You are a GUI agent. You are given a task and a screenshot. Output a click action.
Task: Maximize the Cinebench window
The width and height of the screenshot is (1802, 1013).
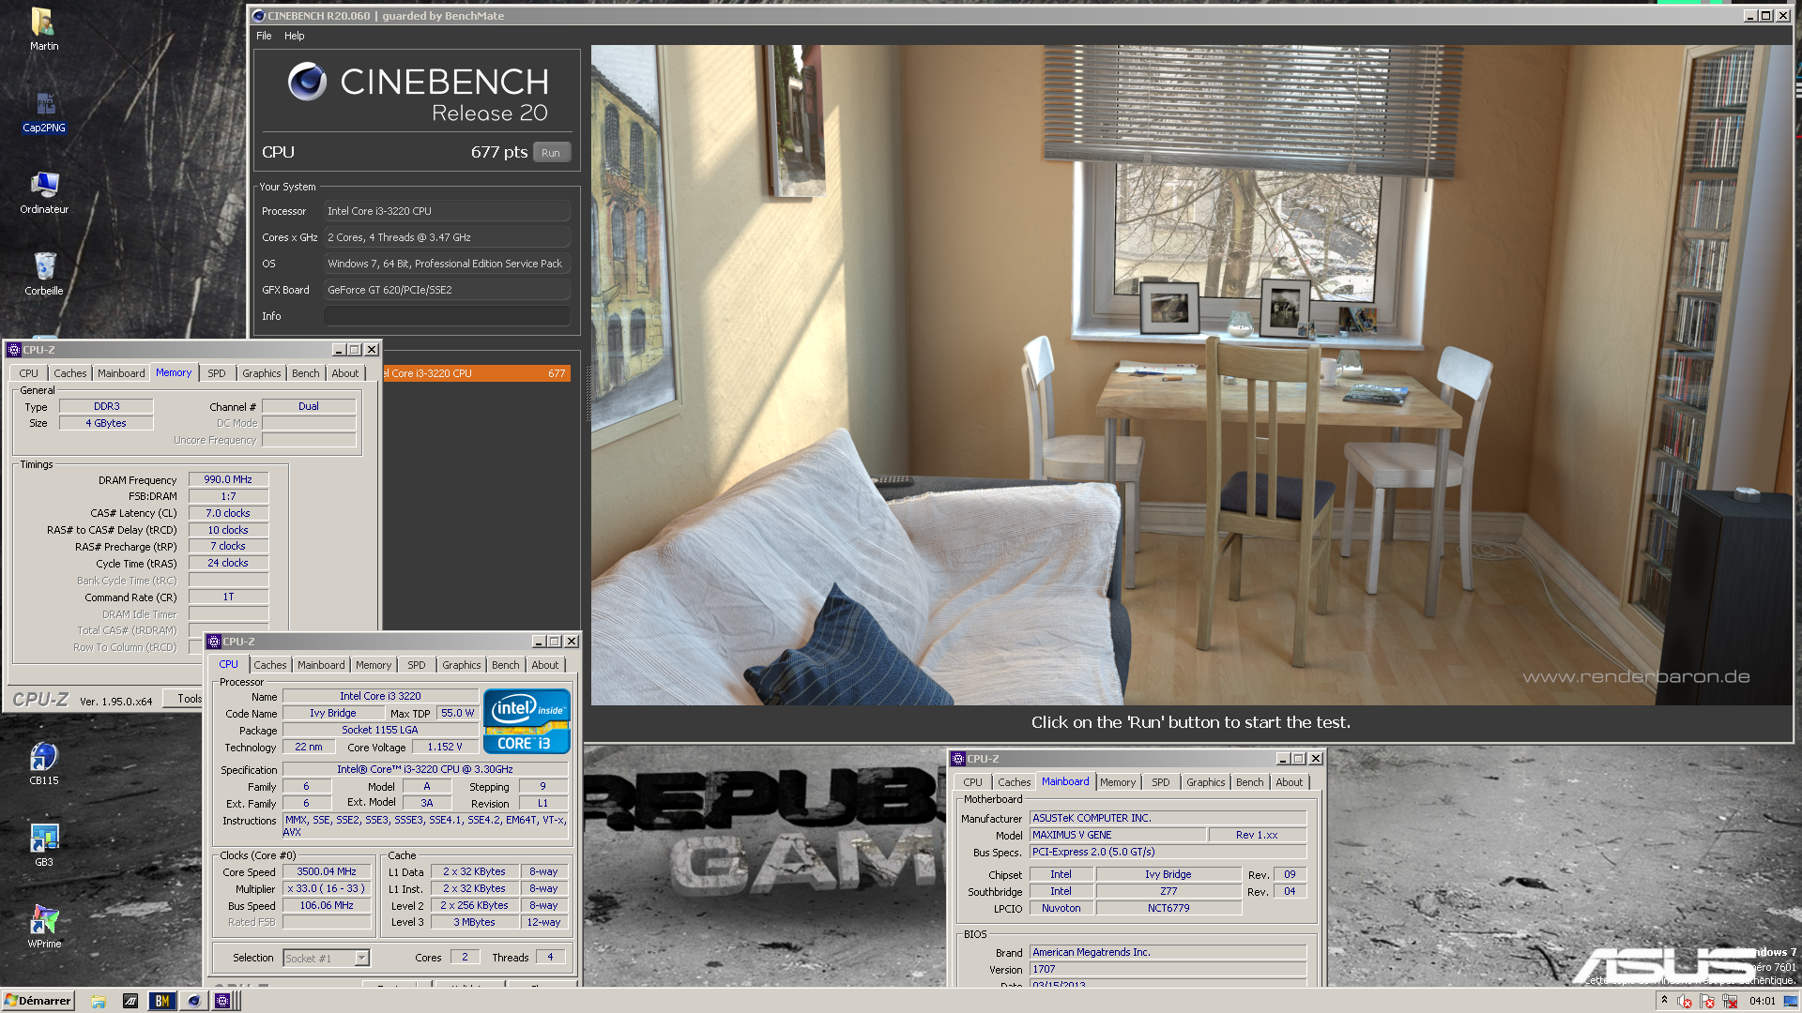(x=1766, y=16)
